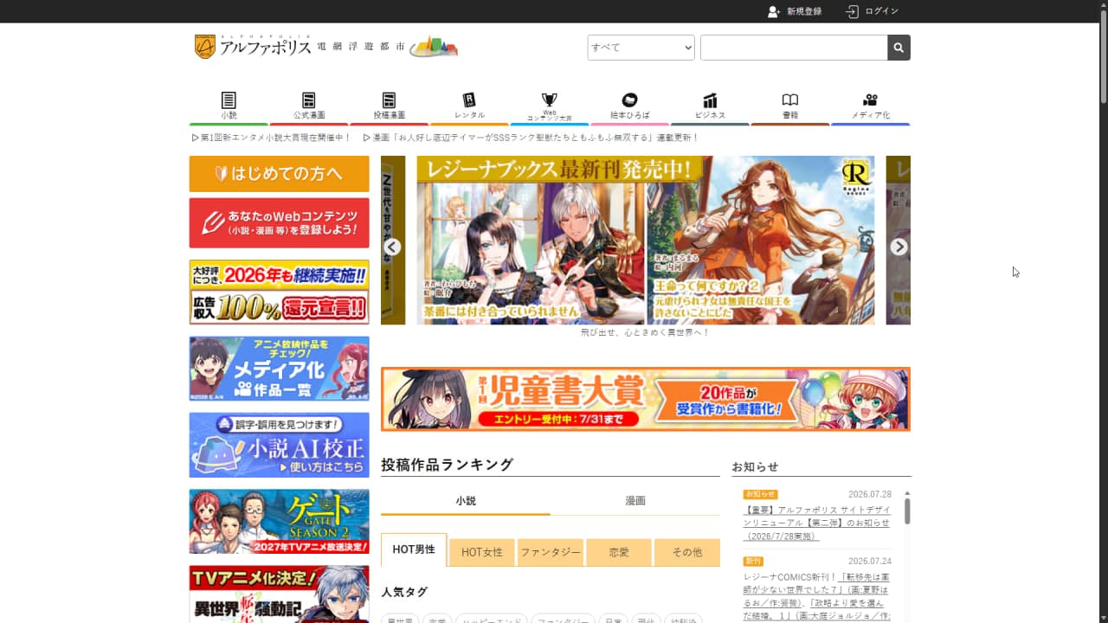Click the 王命って何ですか？2 book cover
This screenshot has width=1108, height=623.
click(761, 241)
